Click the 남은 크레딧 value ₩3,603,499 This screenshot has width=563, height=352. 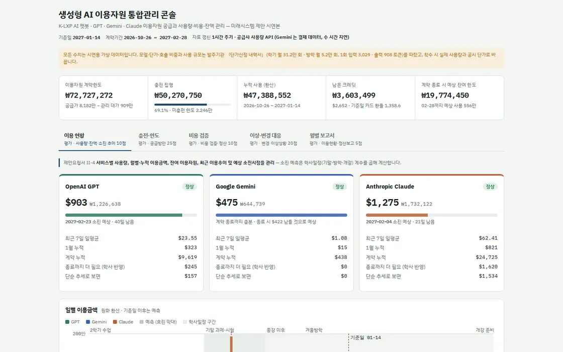(354, 95)
